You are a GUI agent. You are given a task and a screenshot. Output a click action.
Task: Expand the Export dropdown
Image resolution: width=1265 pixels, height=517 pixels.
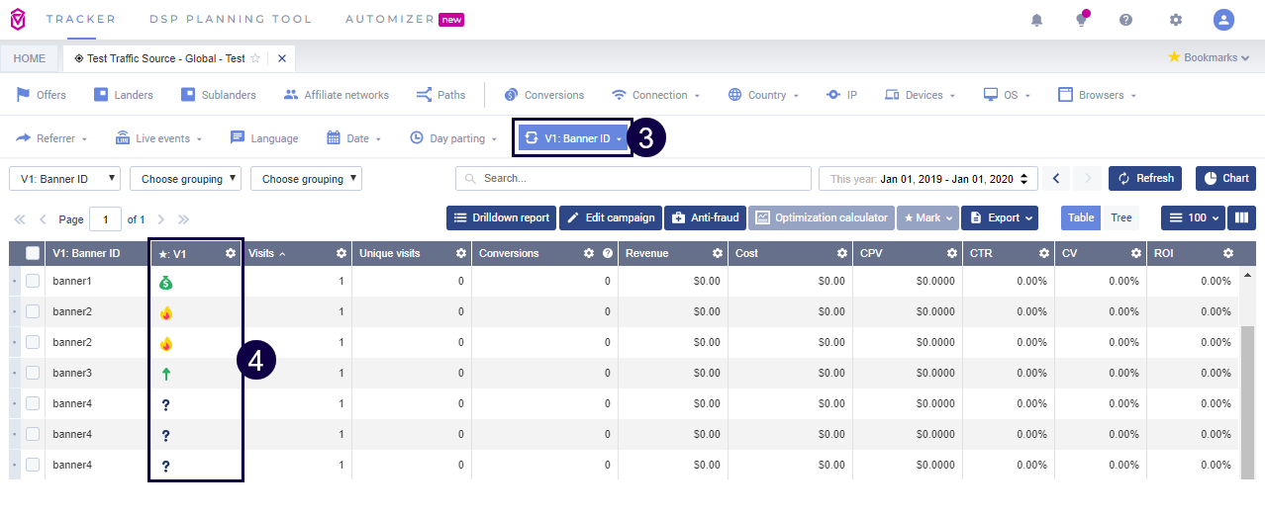coord(999,217)
